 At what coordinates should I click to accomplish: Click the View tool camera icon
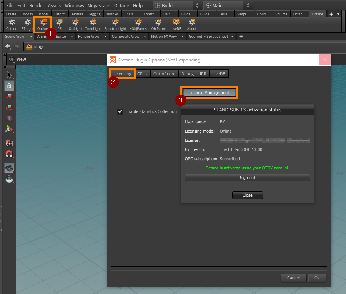coord(12,59)
